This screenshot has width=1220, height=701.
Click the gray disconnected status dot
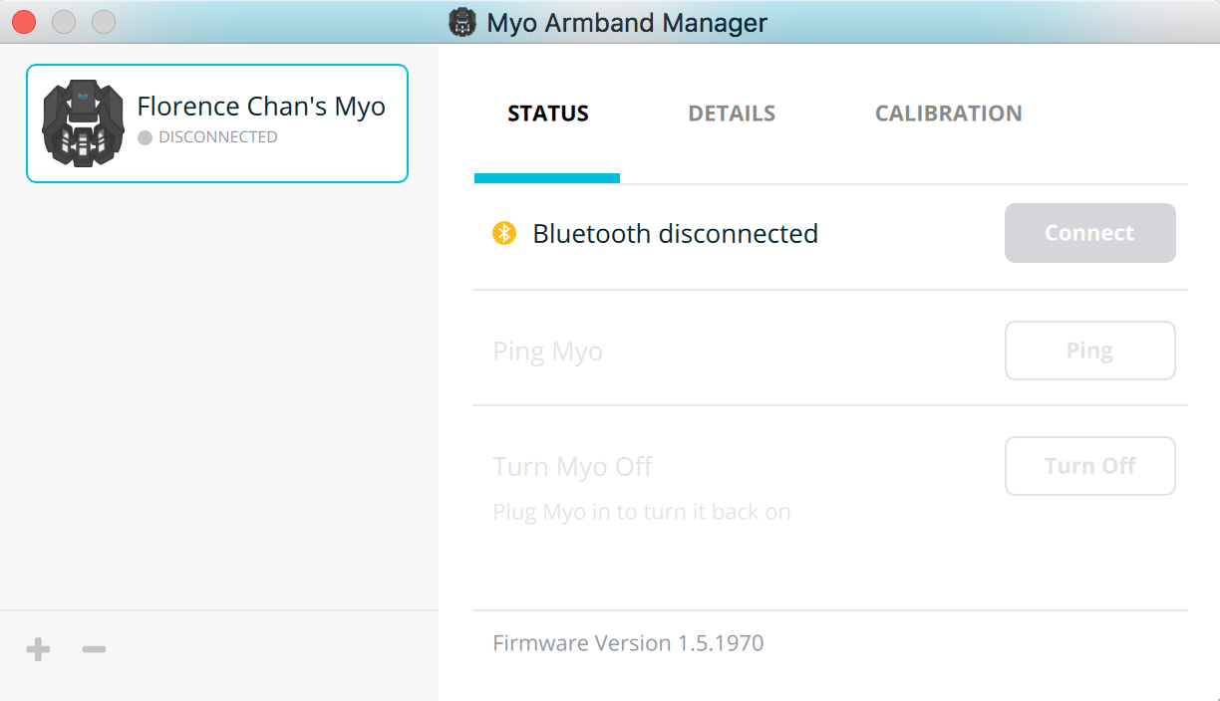(x=146, y=137)
